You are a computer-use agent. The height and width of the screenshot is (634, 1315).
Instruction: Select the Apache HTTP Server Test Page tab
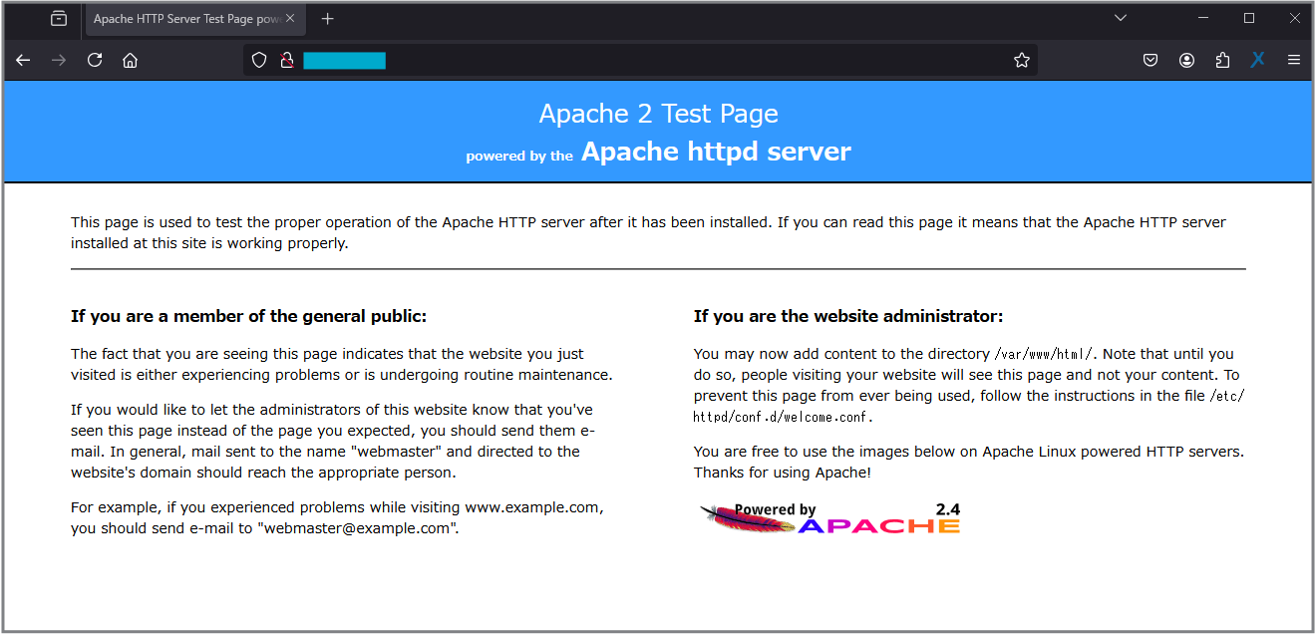[x=185, y=19]
